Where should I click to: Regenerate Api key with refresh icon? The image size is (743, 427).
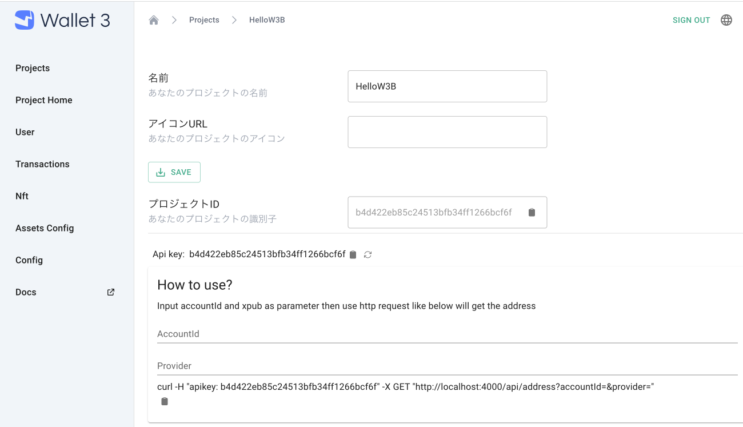pyautogui.click(x=367, y=254)
